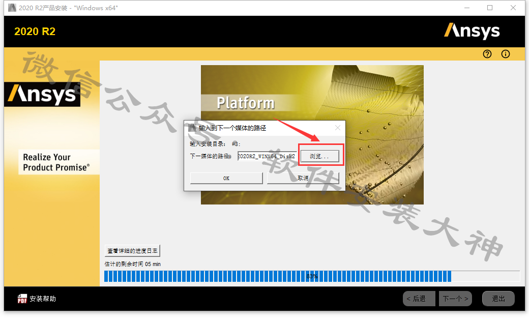Confirm the media path with OK
The width and height of the screenshot is (529, 322).
point(226,178)
